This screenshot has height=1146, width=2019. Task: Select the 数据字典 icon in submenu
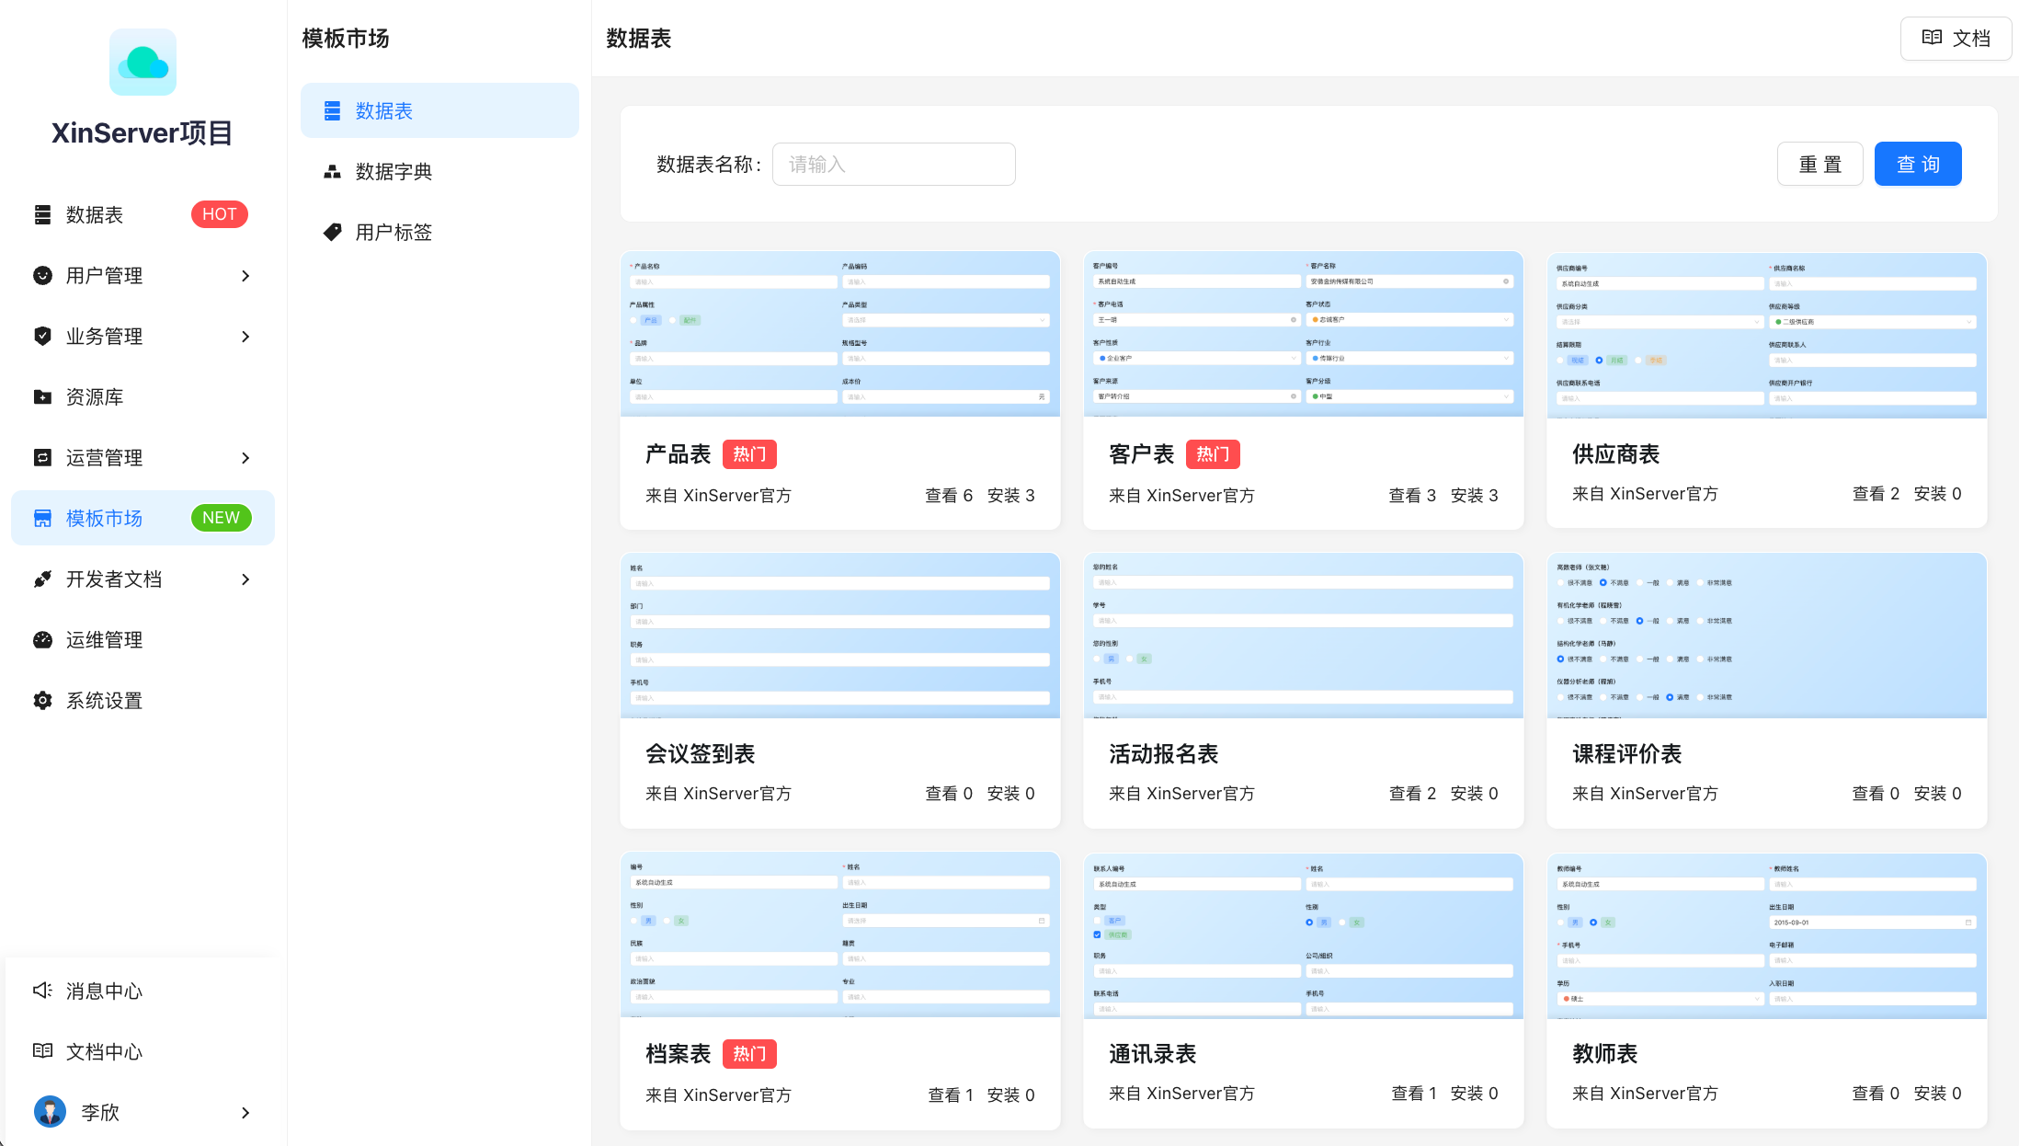(332, 172)
